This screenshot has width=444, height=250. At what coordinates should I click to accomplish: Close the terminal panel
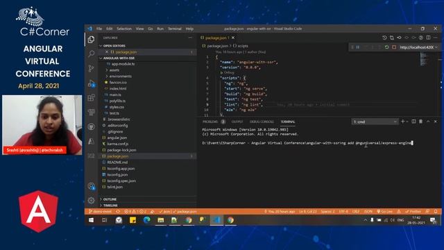[x=436, y=122]
